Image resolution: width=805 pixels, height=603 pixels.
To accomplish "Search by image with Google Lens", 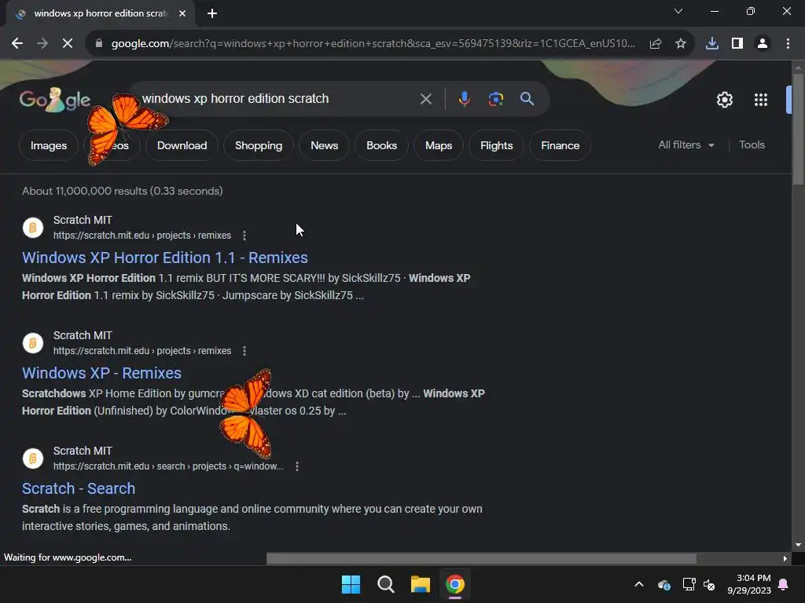I will [495, 98].
